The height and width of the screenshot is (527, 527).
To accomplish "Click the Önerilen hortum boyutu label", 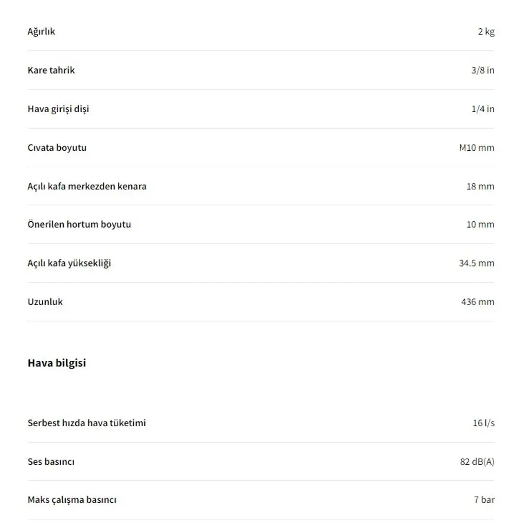I will click(x=79, y=224).
